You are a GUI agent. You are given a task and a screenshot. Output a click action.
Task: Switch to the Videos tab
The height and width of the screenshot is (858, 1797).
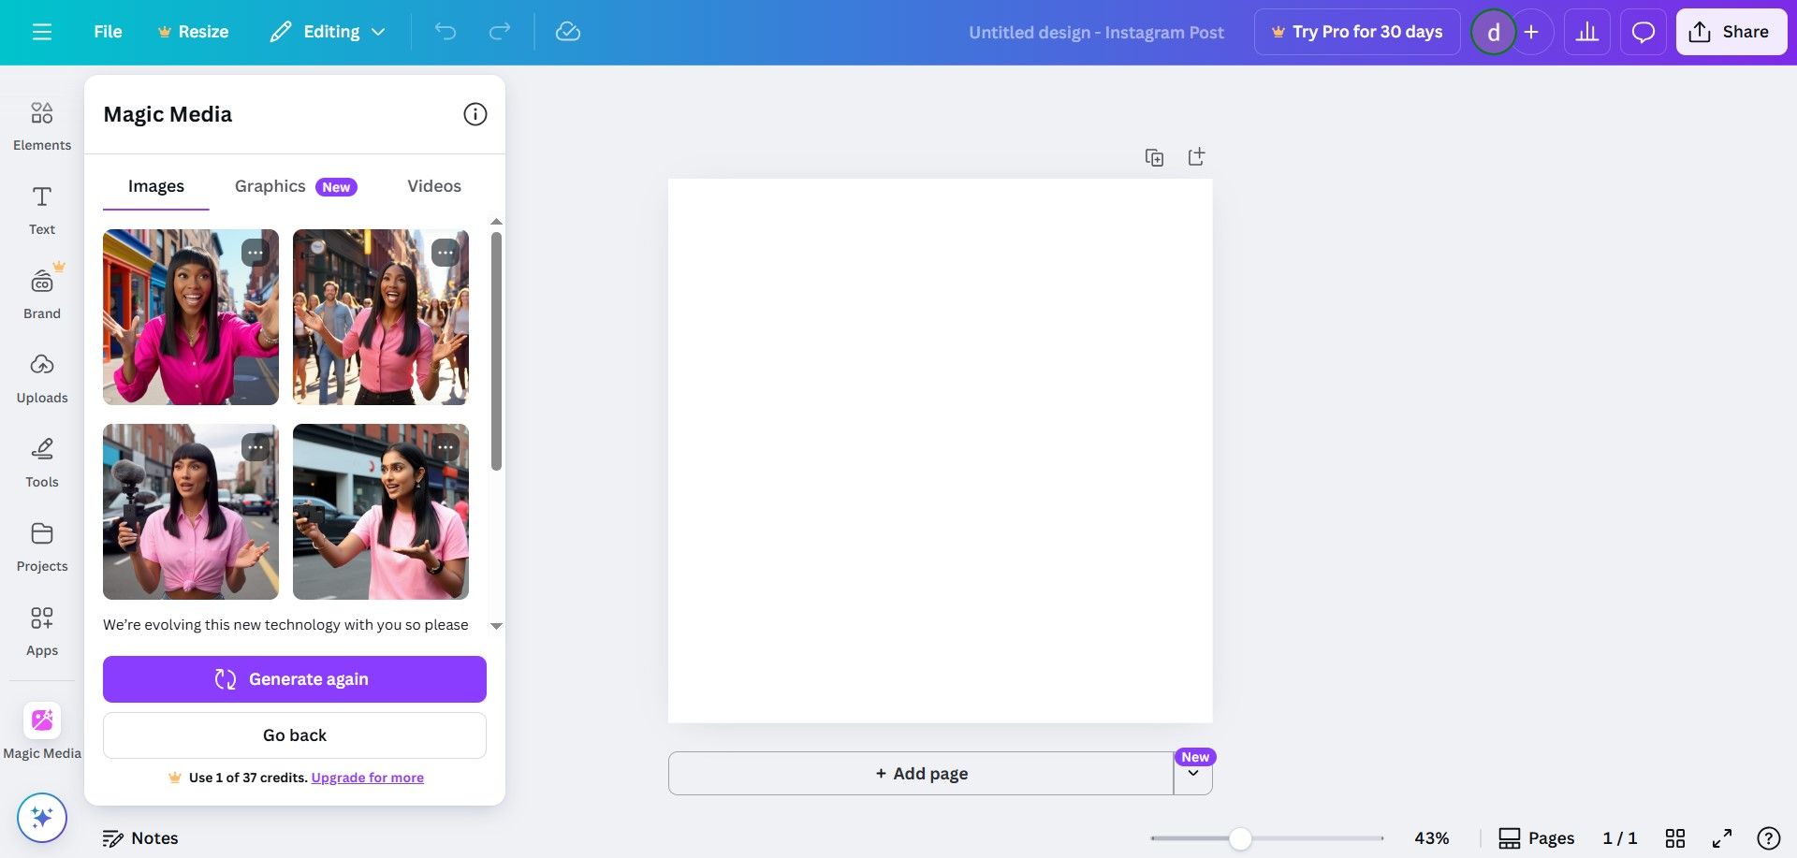tap(434, 186)
